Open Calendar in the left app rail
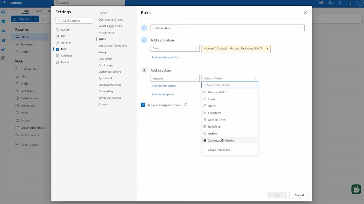Image resolution: width=364 pixels, height=204 pixels. [3, 22]
